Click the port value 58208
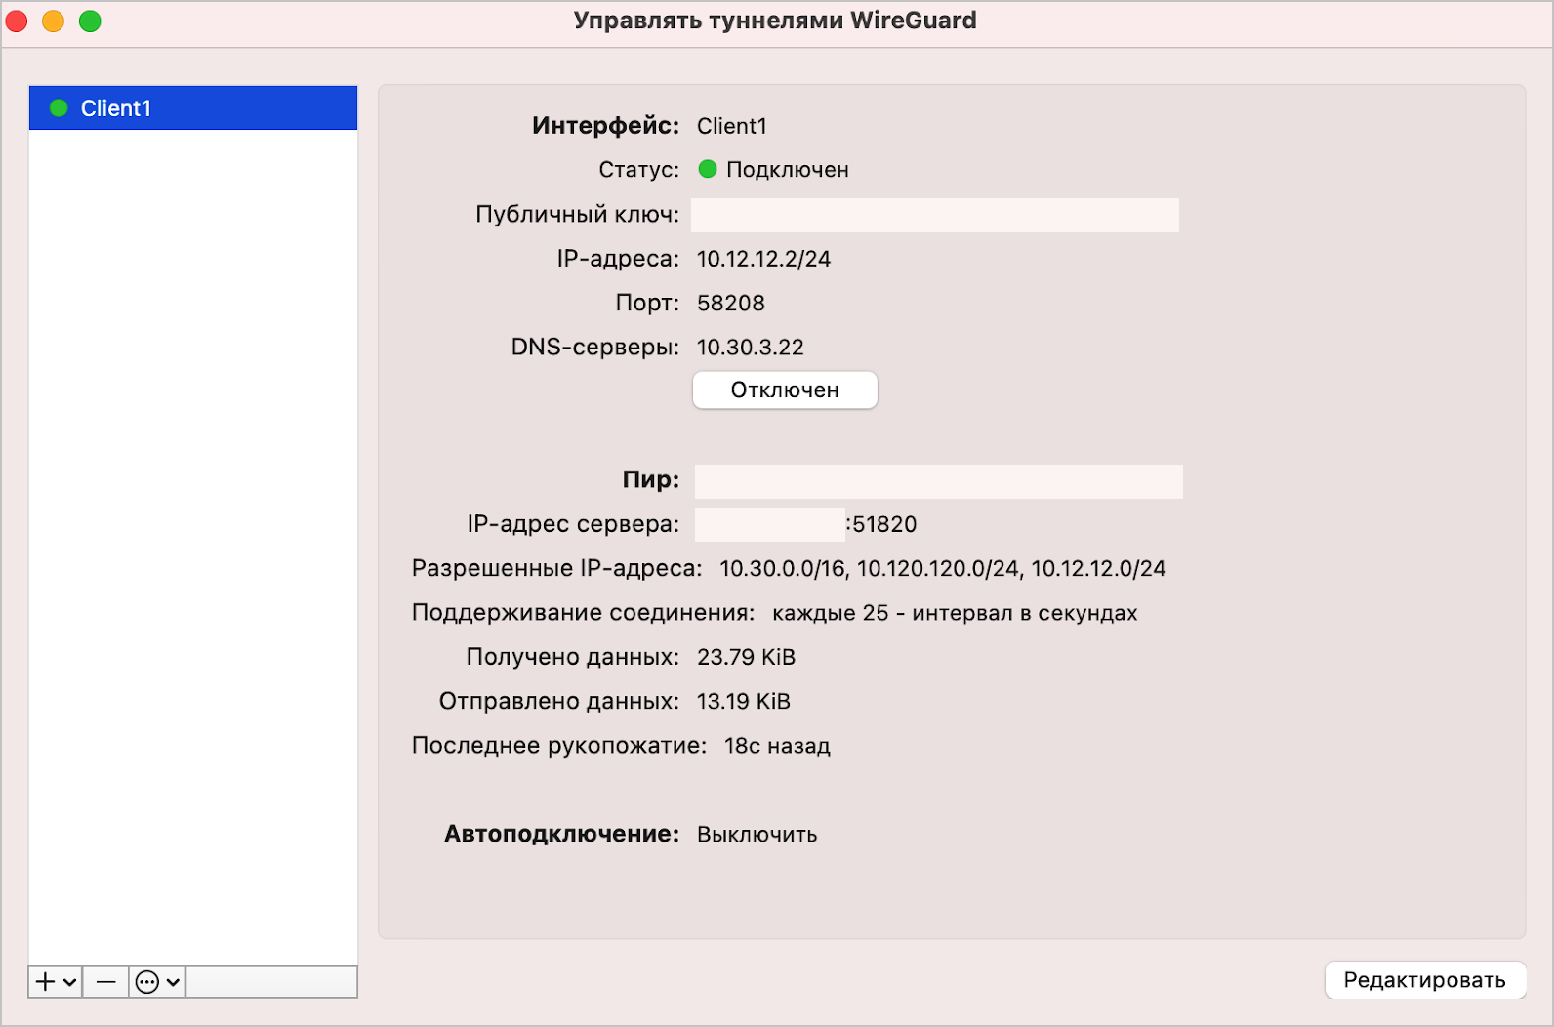The image size is (1554, 1027). click(x=731, y=304)
